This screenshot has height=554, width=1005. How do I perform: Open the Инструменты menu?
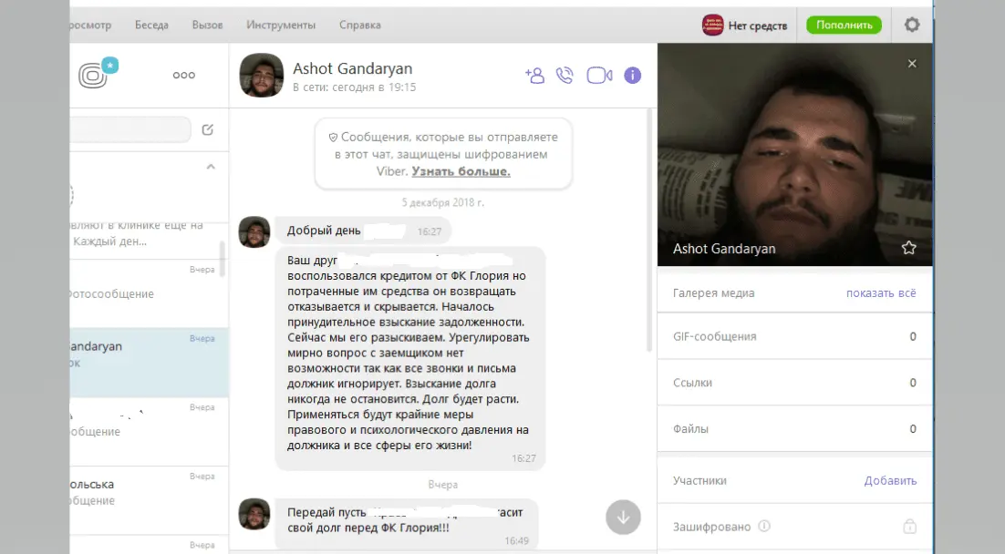click(x=281, y=25)
